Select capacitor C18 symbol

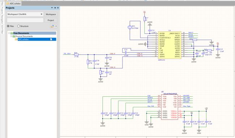(x=94, y=61)
